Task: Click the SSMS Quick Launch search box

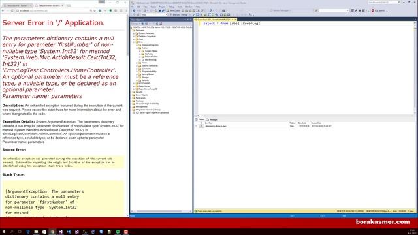Action: coord(383,2)
